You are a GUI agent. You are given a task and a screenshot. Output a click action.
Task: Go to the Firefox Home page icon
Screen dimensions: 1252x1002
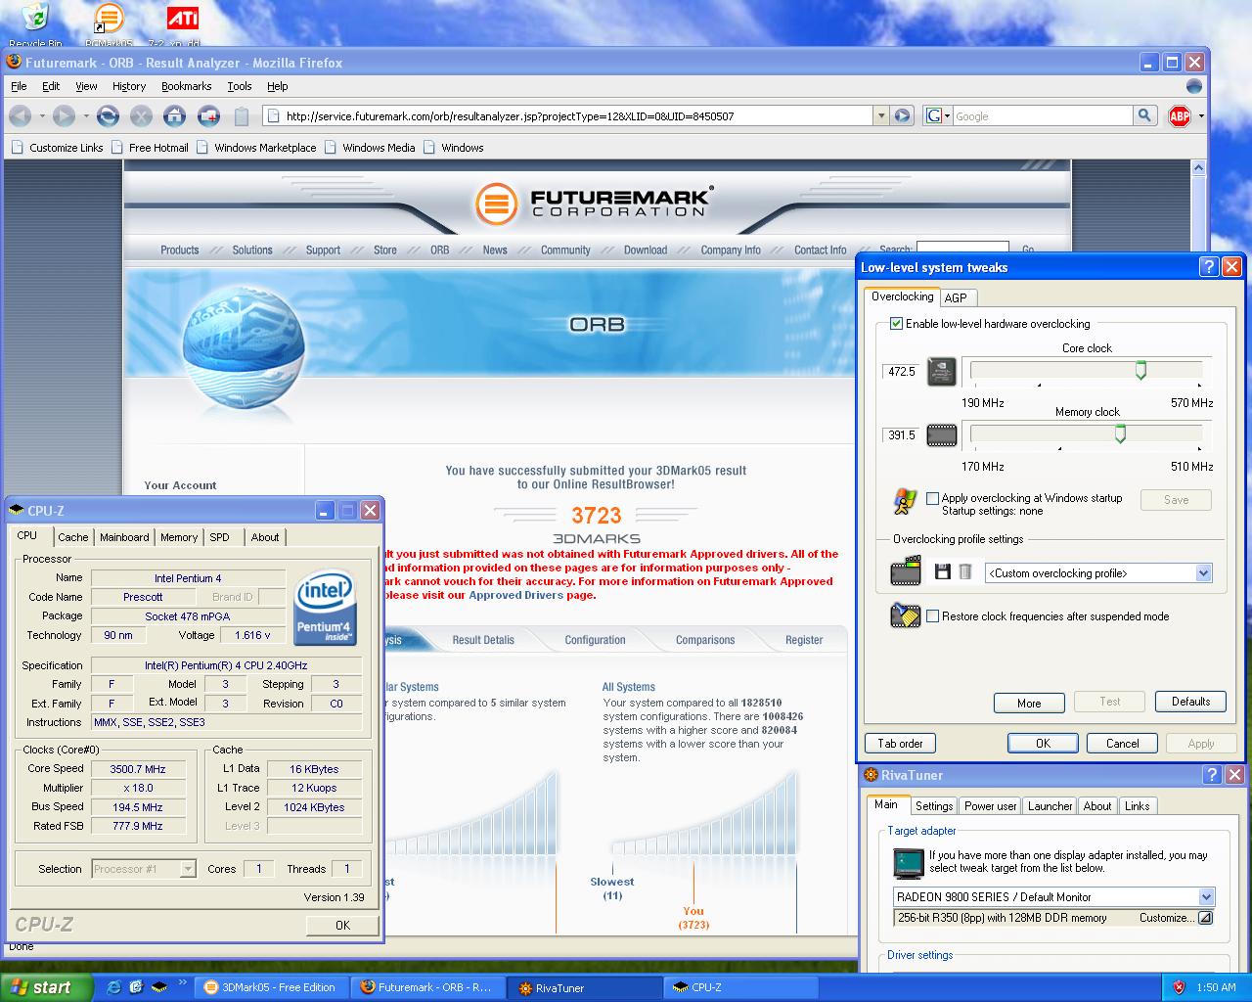tap(174, 116)
